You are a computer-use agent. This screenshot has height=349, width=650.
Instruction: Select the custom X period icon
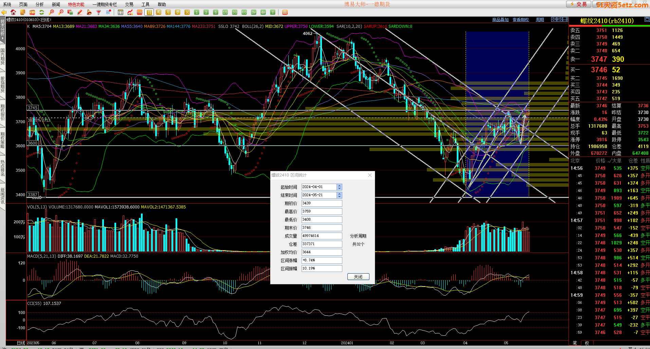tap(187, 12)
